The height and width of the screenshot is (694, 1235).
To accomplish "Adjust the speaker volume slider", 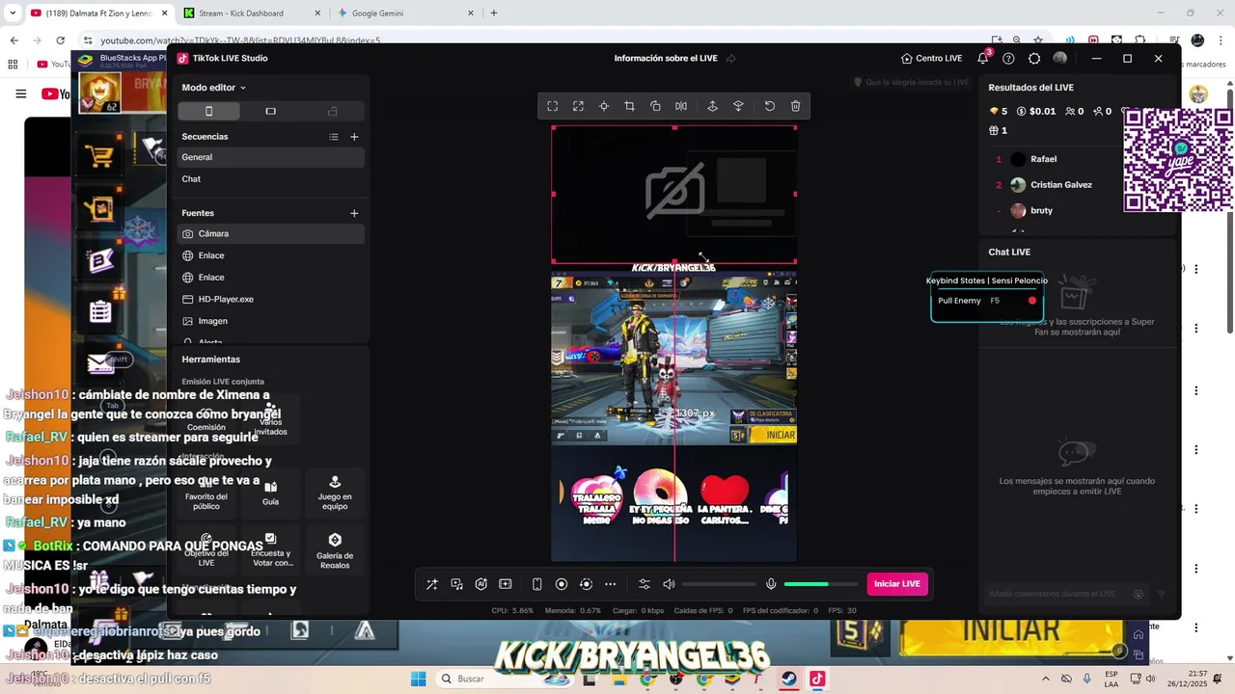I will point(719,584).
